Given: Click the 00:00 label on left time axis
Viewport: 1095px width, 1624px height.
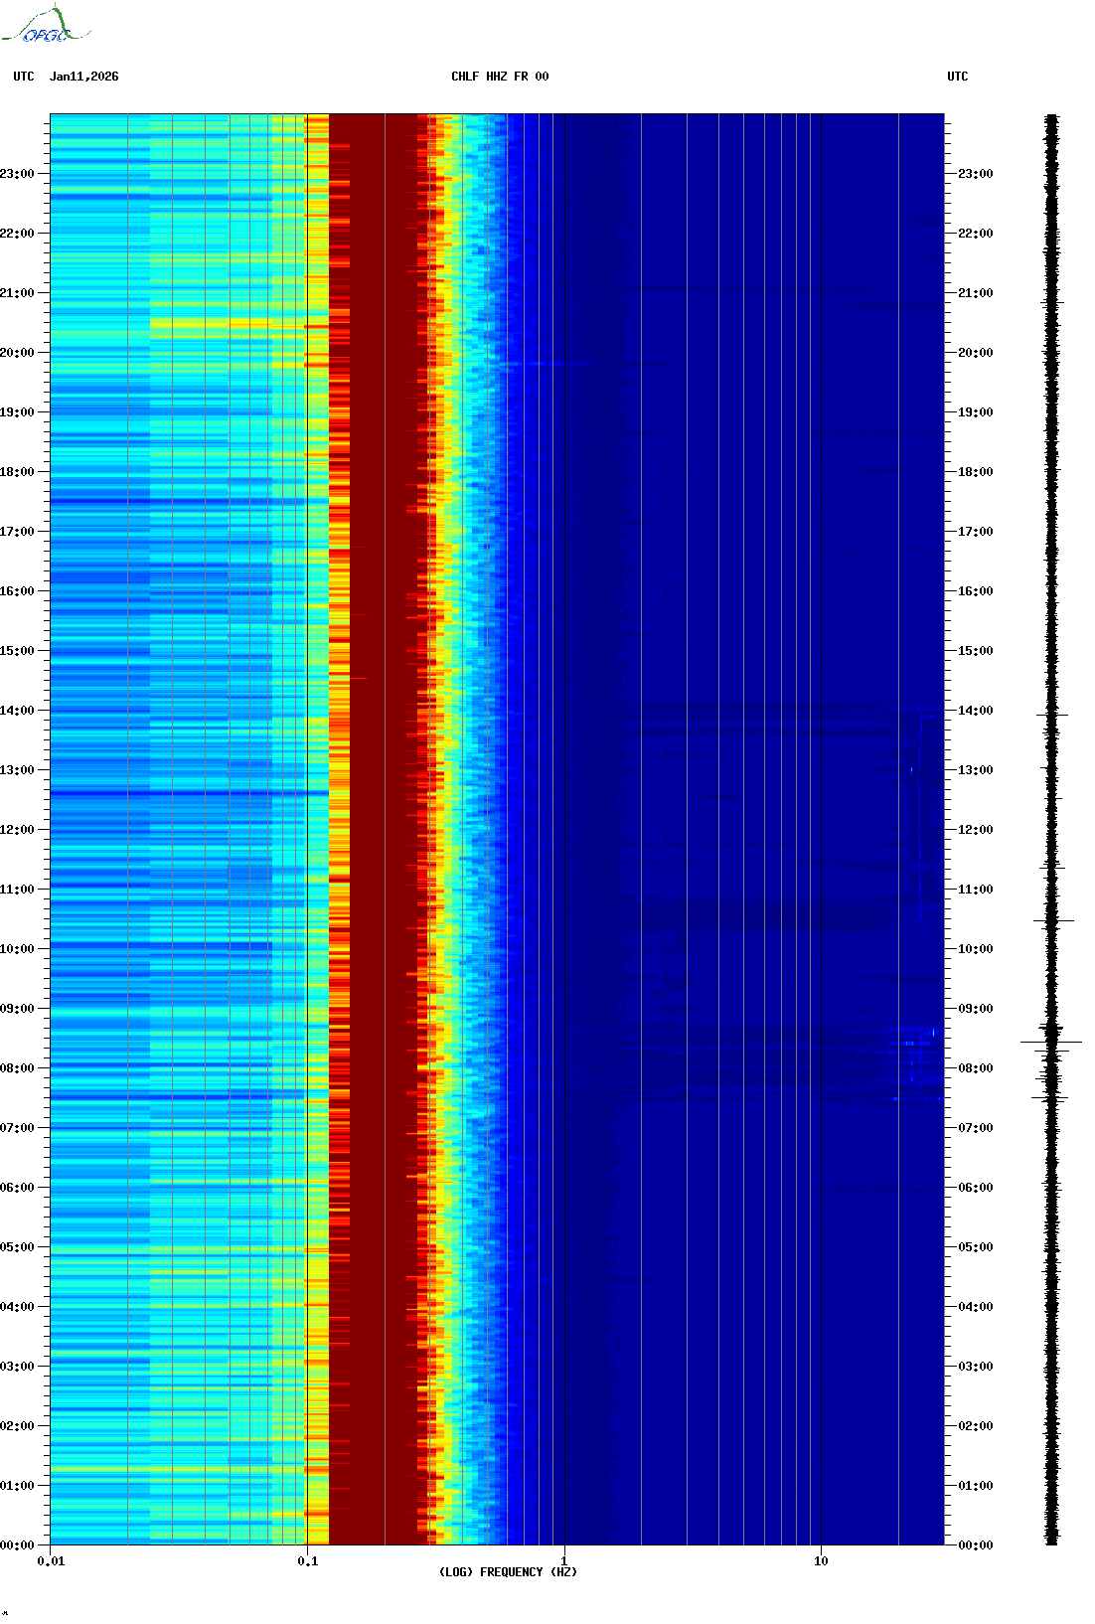Looking at the screenshot, I should tap(17, 1545).
